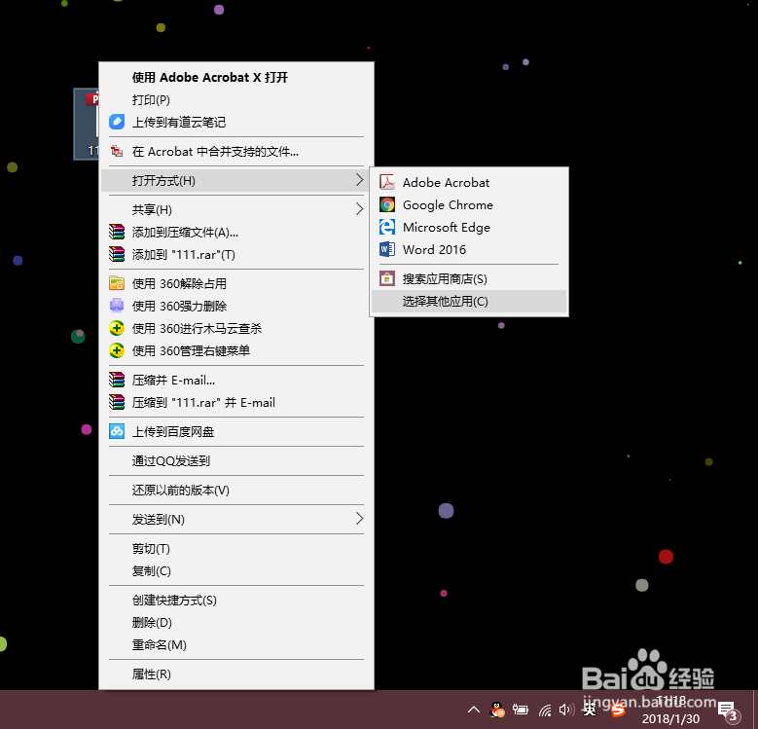The width and height of the screenshot is (758, 729).
Task: Select the 重命名(M) entry
Action: [x=236, y=644]
